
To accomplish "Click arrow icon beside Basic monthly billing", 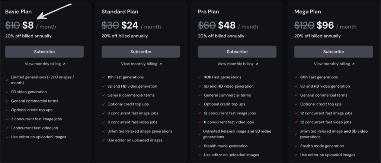I will 64,64.
